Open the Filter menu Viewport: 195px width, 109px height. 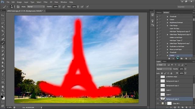point(45,2)
